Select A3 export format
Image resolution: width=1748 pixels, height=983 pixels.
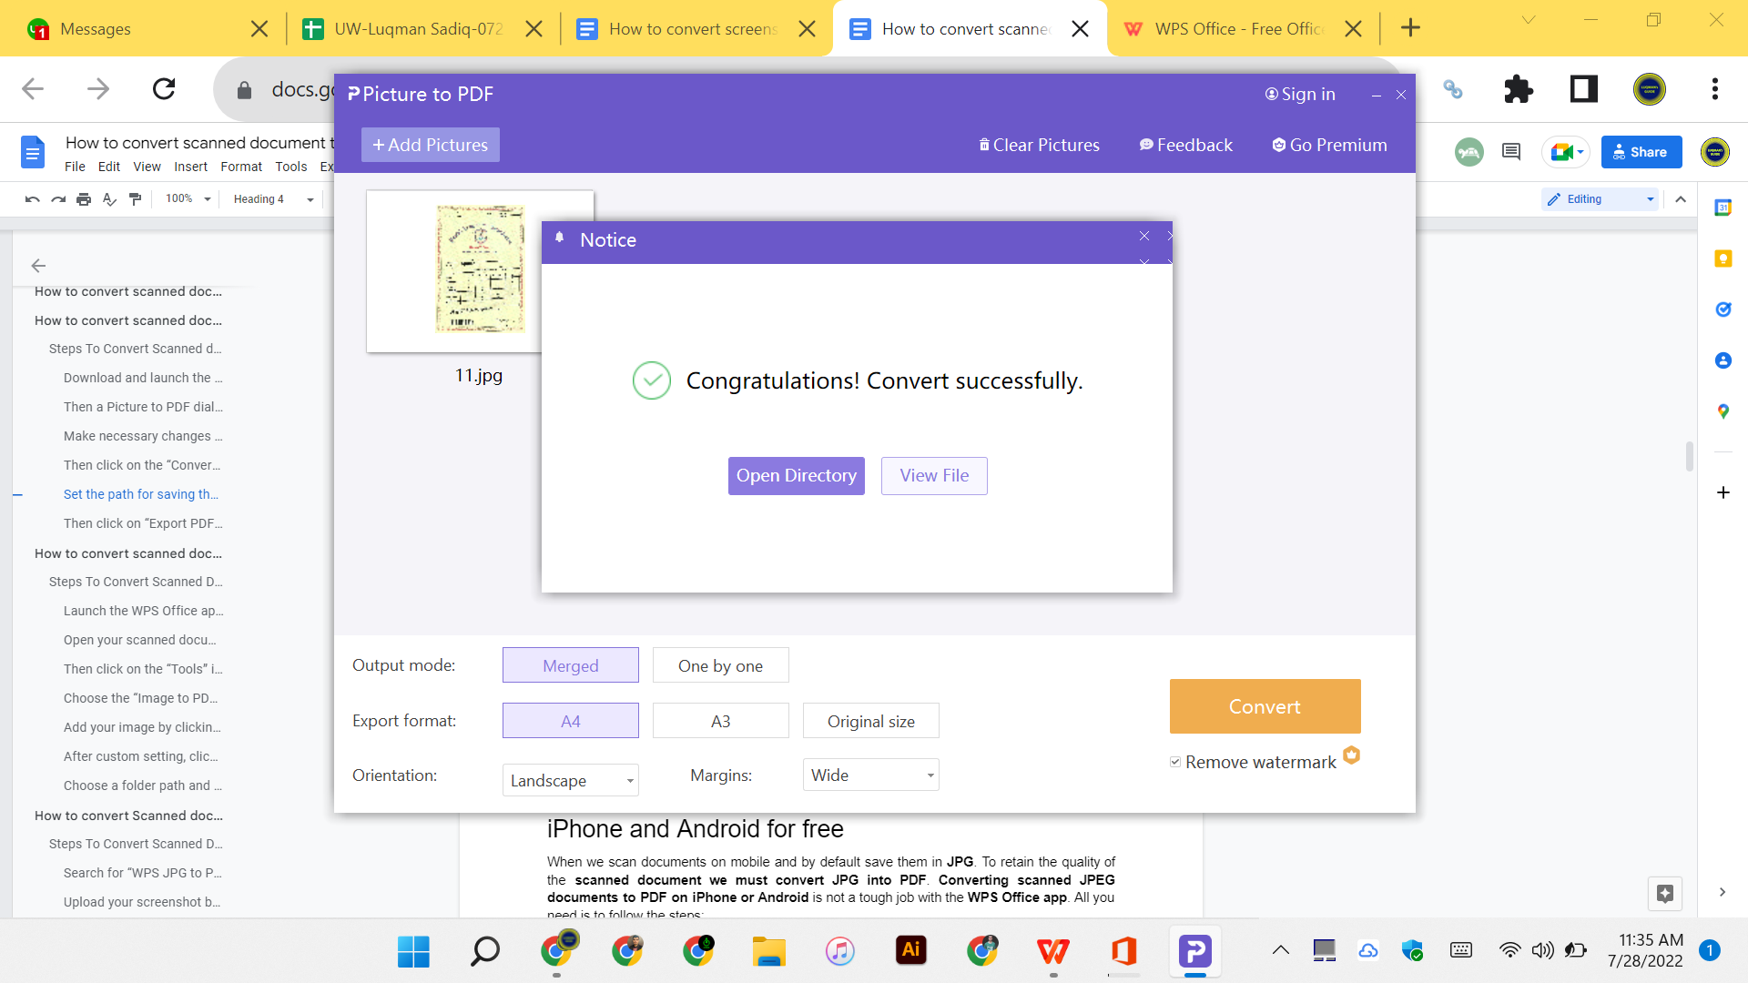720,720
